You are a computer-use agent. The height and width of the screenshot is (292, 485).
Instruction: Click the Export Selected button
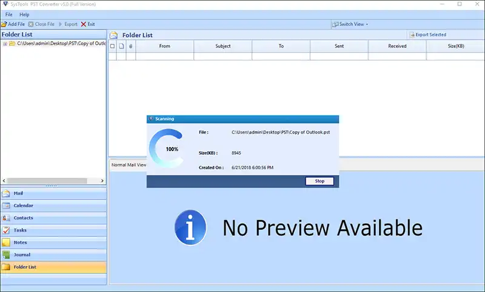(x=427, y=35)
